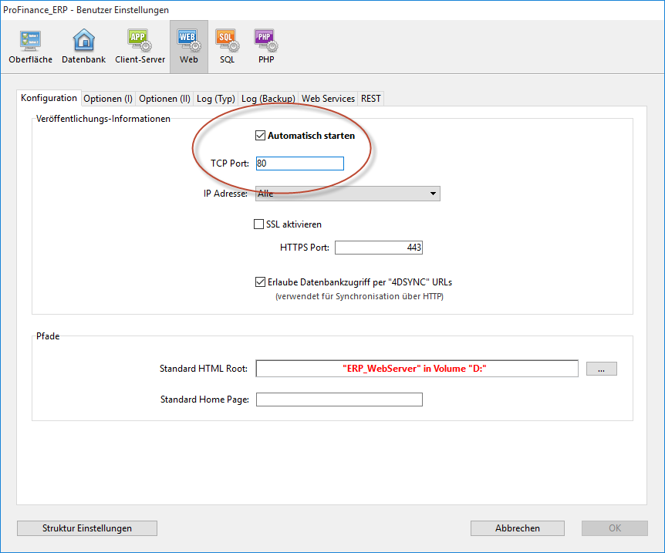Enable the SSL aktivieren checkbox

tap(259, 224)
